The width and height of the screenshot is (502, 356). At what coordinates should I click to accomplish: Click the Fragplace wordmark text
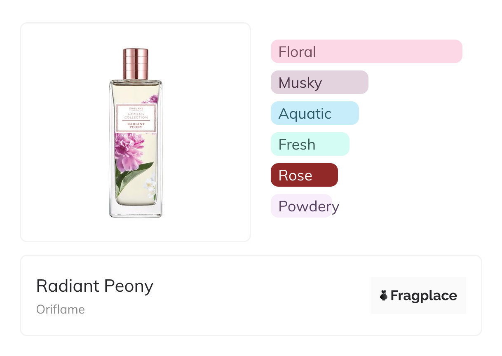(424, 295)
